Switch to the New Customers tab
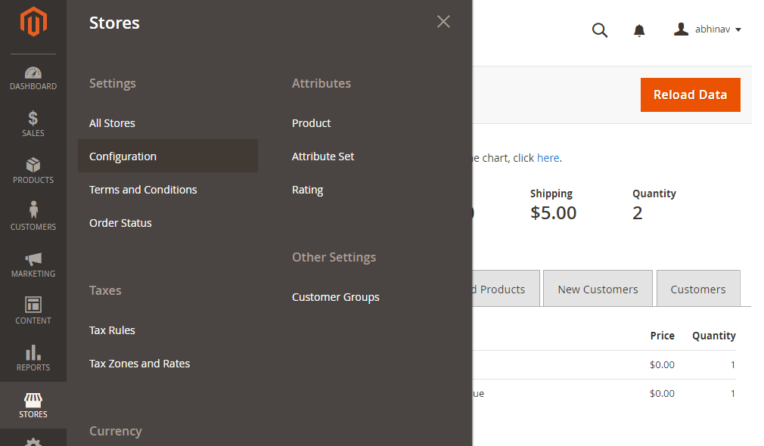 598,289
